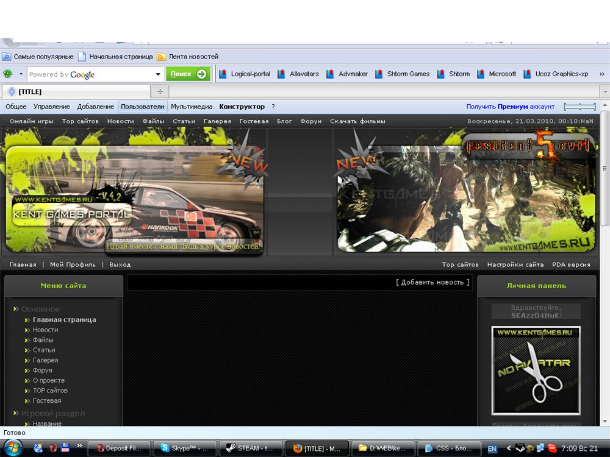Click the Kent Games Portal car banner
This screenshot has width=610, height=457.
point(134,199)
